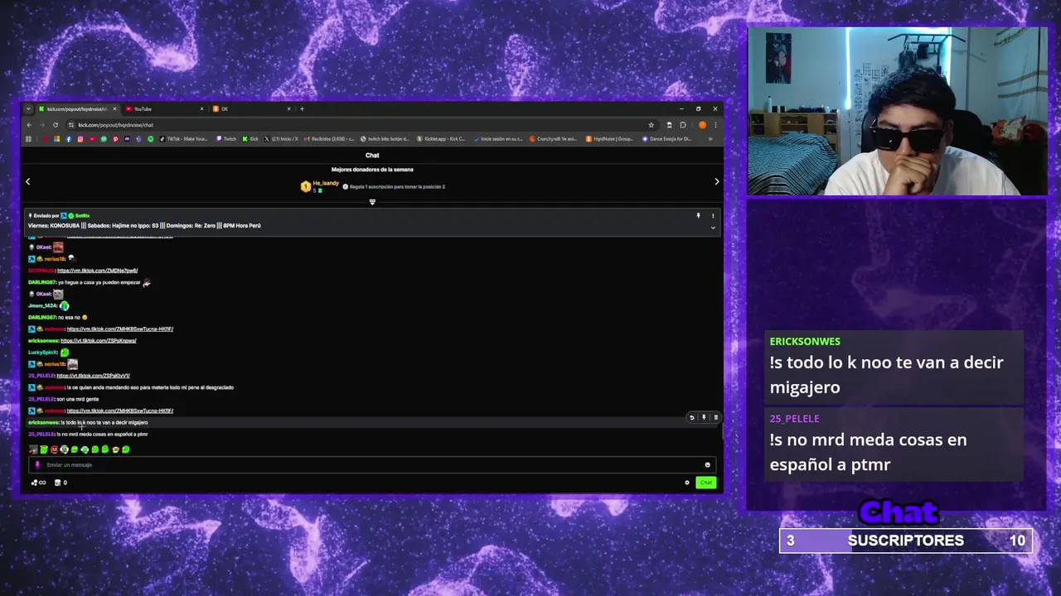Open 25_PELELE's vt.tiktok.com link
The width and height of the screenshot is (1061, 596).
tap(93, 376)
